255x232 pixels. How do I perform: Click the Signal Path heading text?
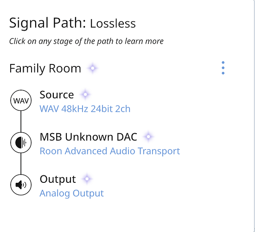point(47,23)
